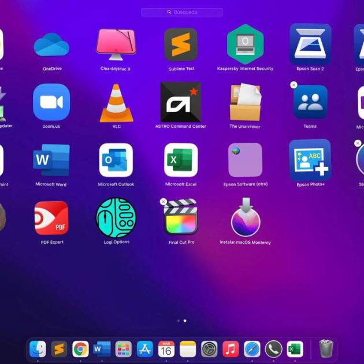Screen dimensions: 364x364
Task: Open Google Chrome from the Dock
Action: click(80, 349)
